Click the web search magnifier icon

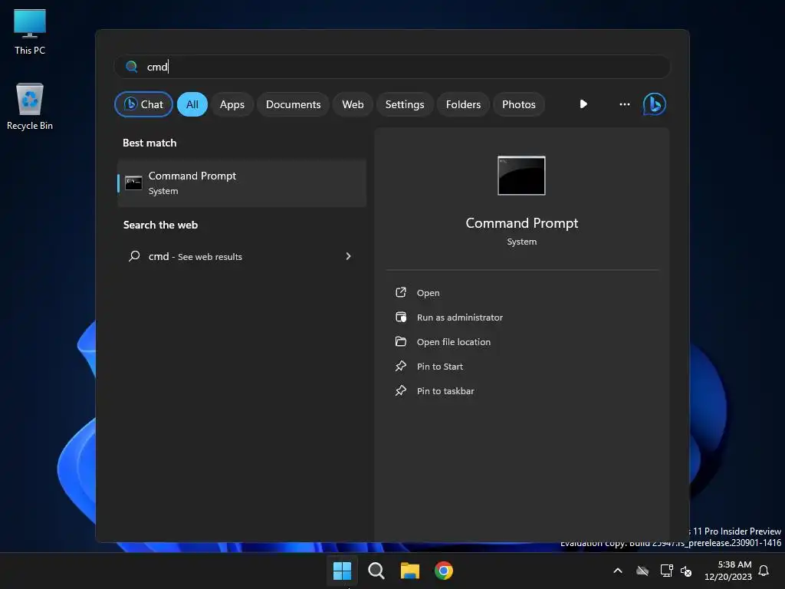pos(134,256)
